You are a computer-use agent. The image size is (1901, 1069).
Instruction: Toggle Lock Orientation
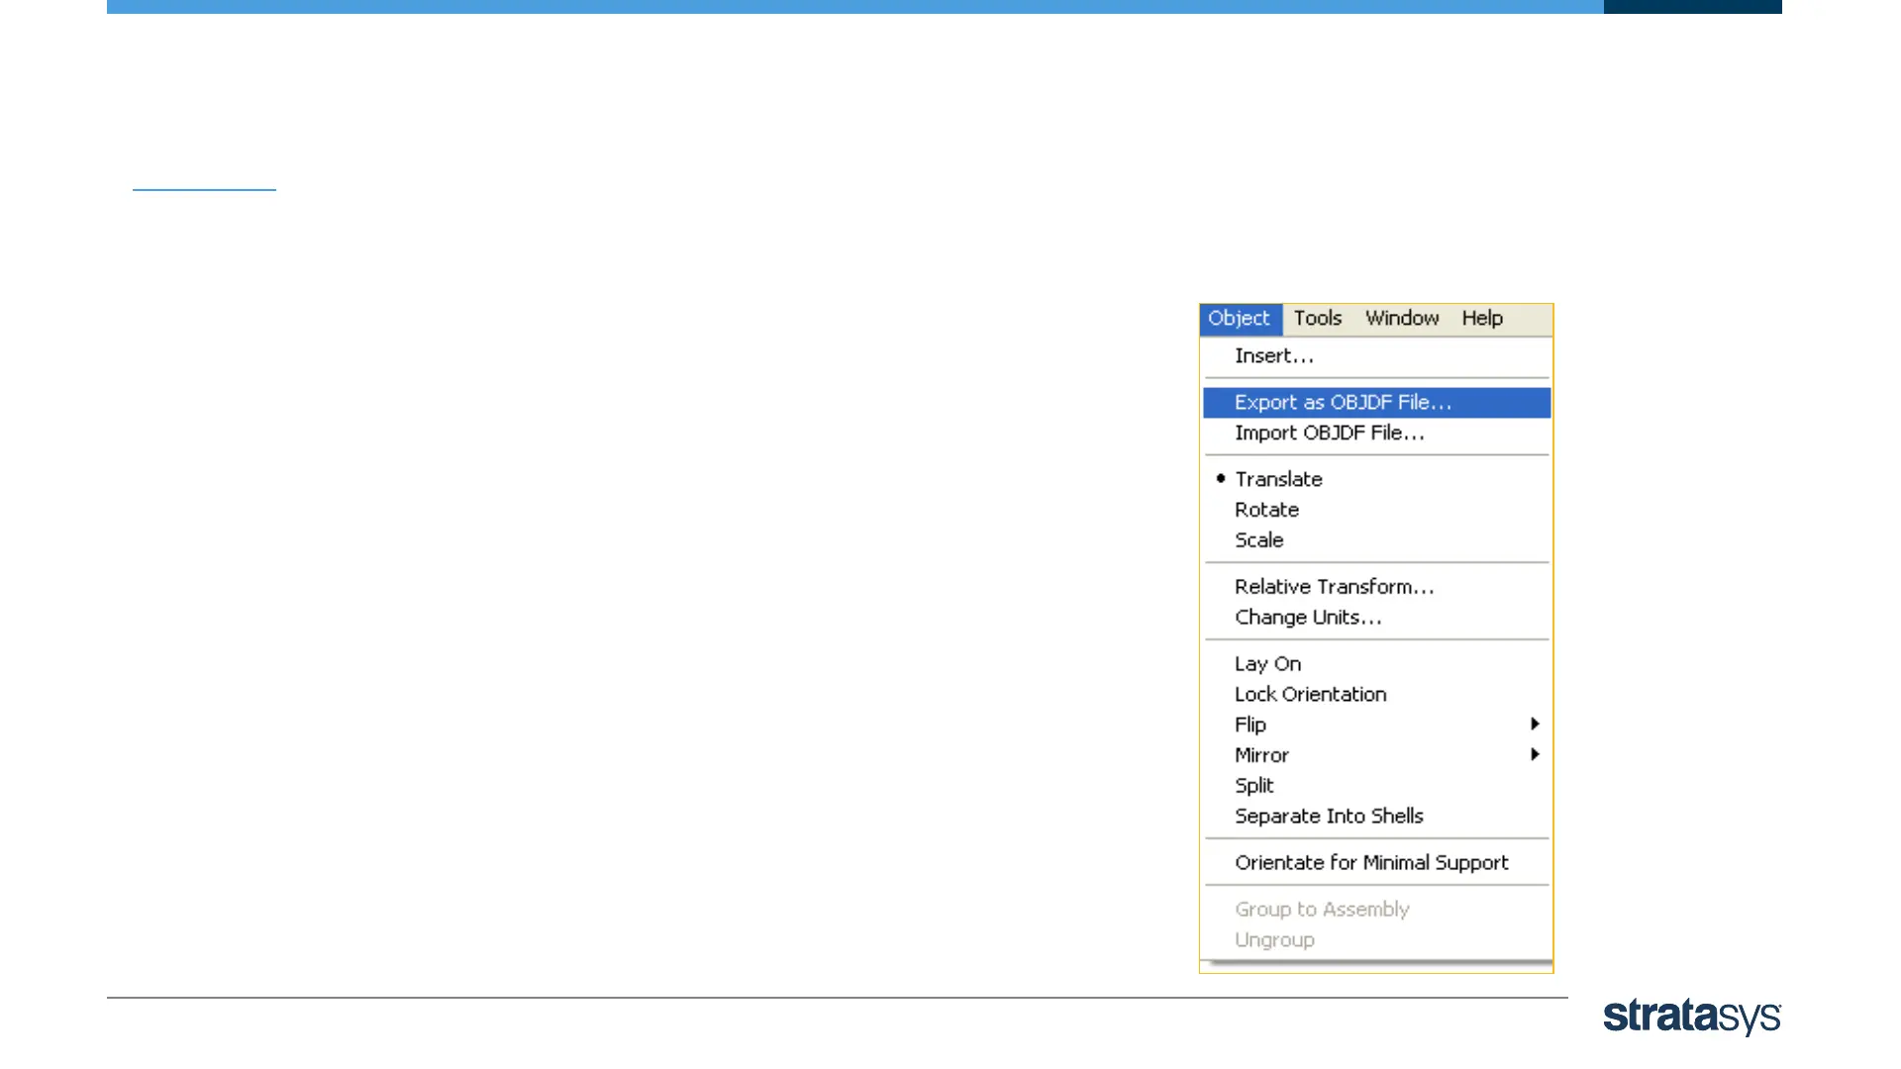point(1310,695)
